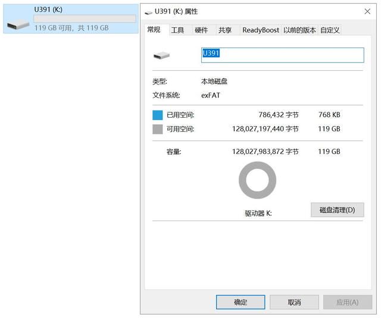The height and width of the screenshot is (318, 381).
Task: Click the 786,432 字节 used space value
Action: pos(279,115)
